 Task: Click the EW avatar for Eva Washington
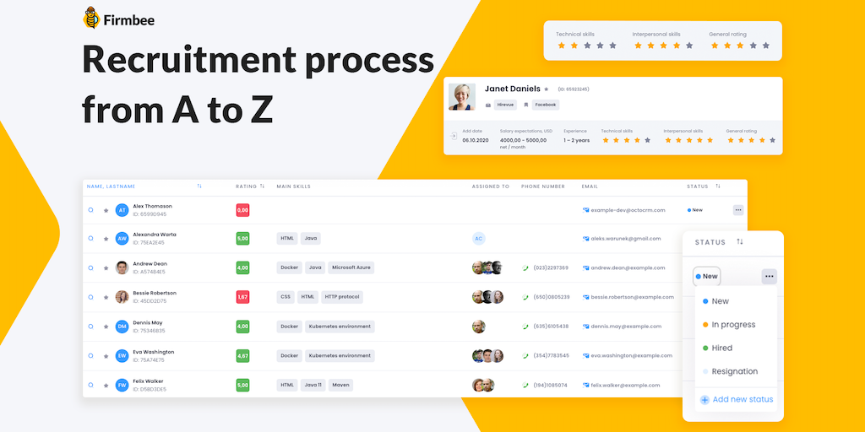122,356
